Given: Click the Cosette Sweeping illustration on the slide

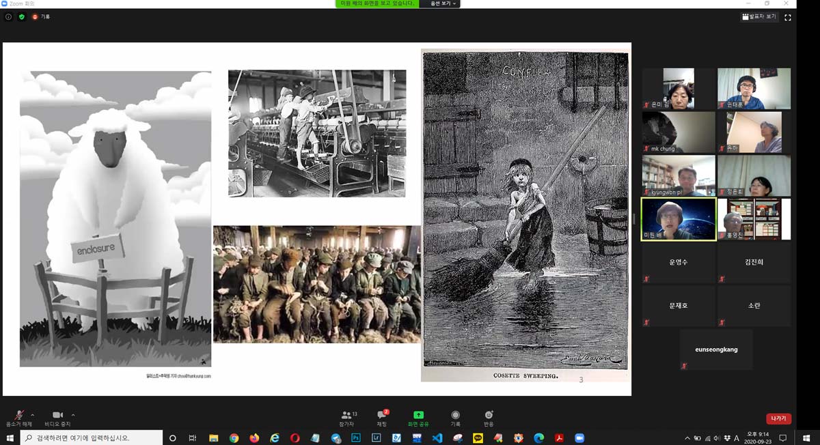Looking at the screenshot, I should point(525,215).
